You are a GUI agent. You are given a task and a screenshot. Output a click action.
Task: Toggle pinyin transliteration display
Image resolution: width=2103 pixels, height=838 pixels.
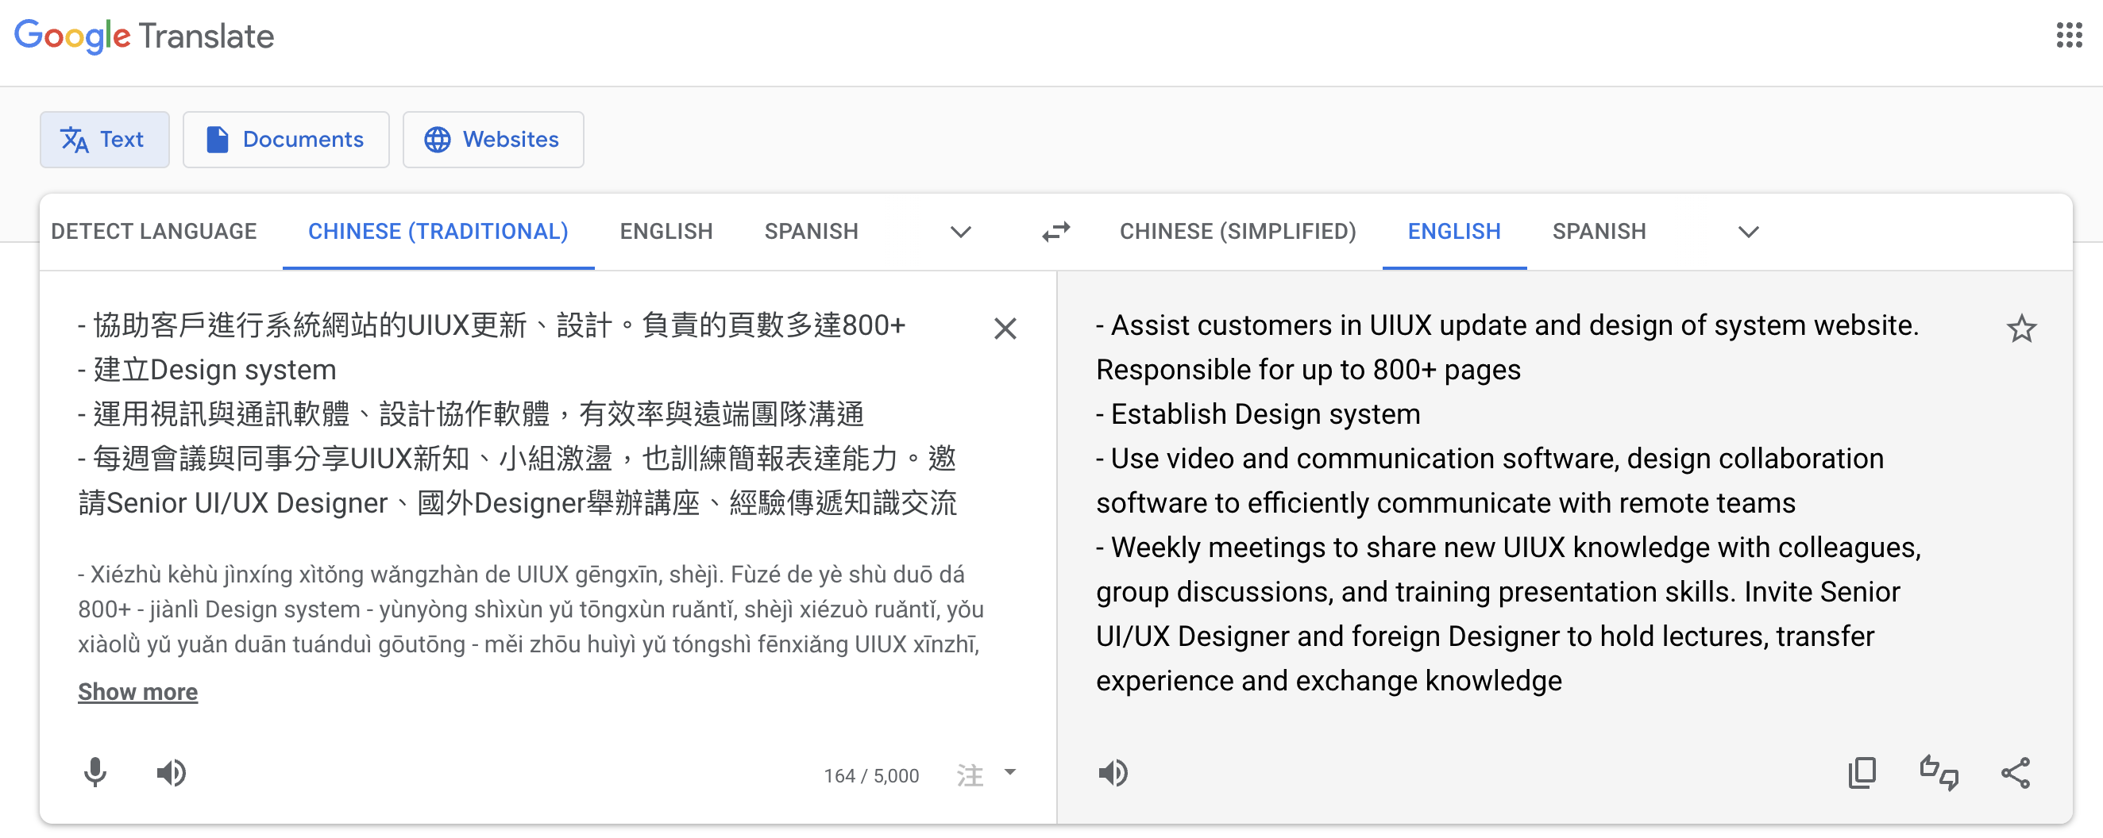tap(970, 775)
